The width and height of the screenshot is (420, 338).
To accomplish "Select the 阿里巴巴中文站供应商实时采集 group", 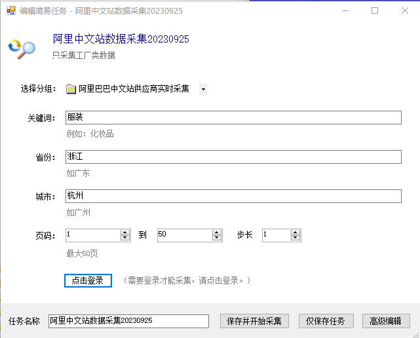I will pos(134,88).
